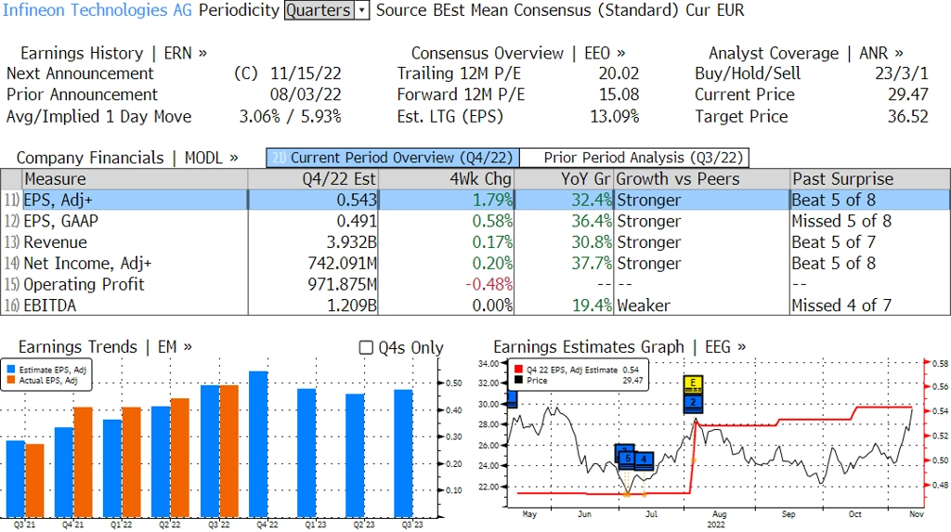Click the Revenue estimate 3.932B
Image resolution: width=951 pixels, height=532 pixels.
(x=352, y=242)
